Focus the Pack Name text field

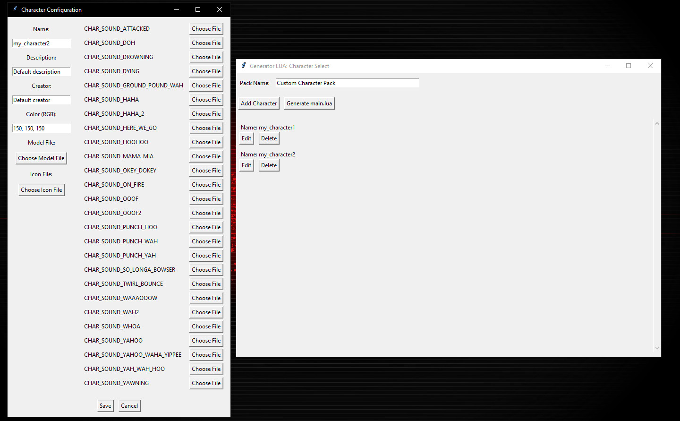tap(347, 83)
